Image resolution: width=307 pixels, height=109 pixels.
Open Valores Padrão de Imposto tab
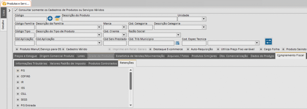67,63
